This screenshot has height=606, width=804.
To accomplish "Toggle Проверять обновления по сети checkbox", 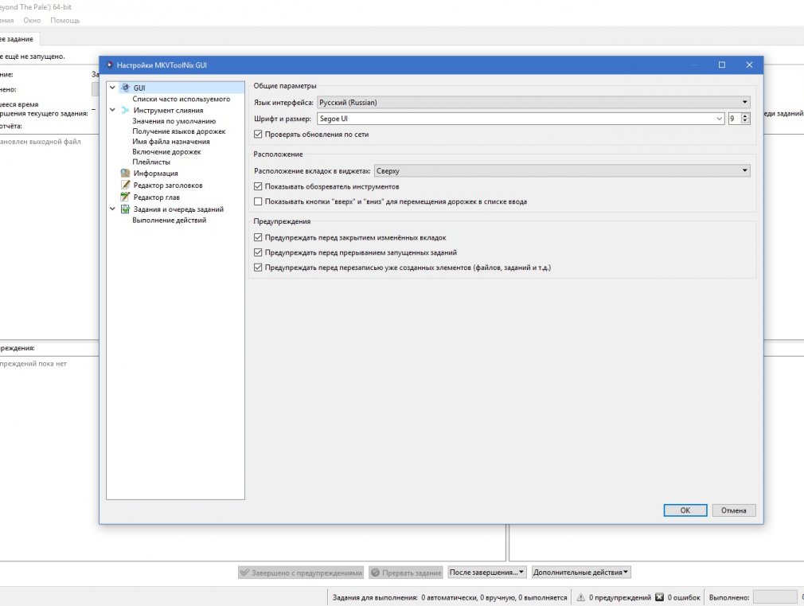I will 258,135.
